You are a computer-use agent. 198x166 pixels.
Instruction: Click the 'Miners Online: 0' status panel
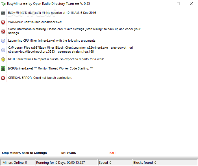click(18, 163)
